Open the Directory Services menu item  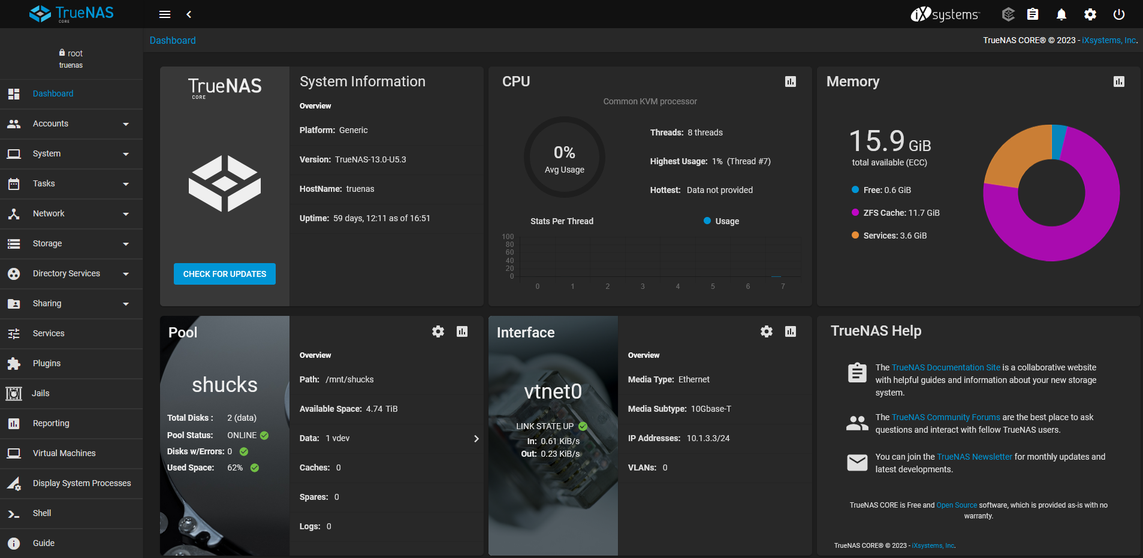66,273
